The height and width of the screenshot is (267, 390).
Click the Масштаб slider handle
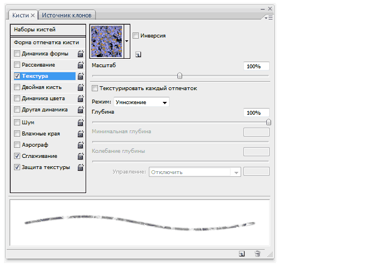point(180,75)
